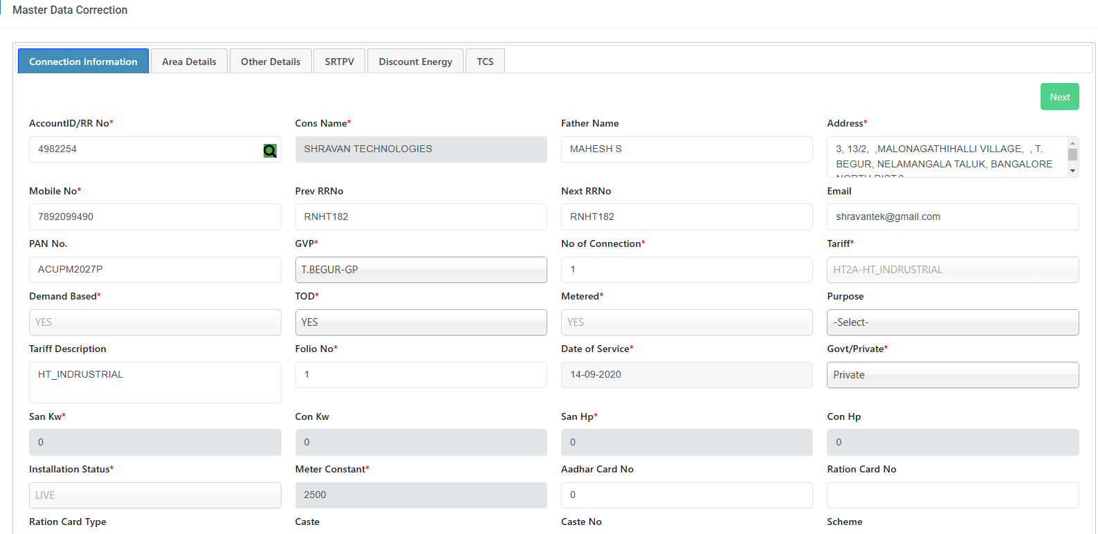
Task: Choose the Govt/Private dropdown
Action: point(952,375)
